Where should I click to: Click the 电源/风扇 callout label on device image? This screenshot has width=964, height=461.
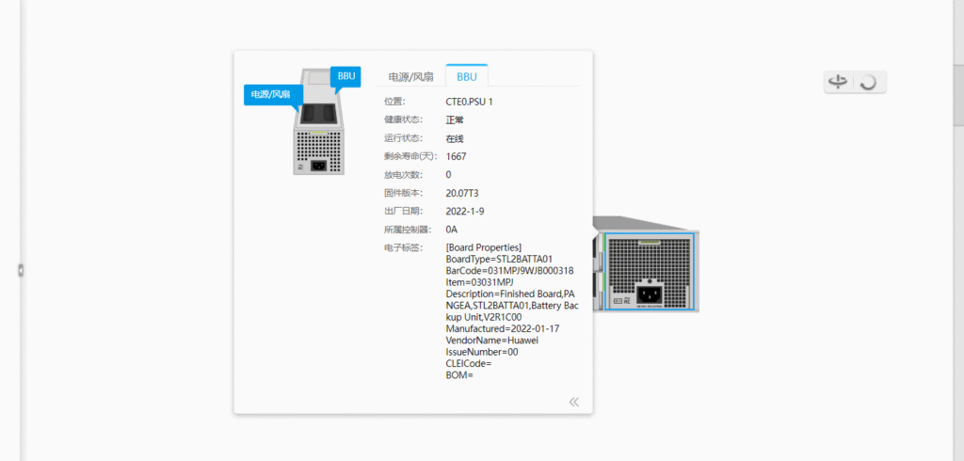(274, 94)
